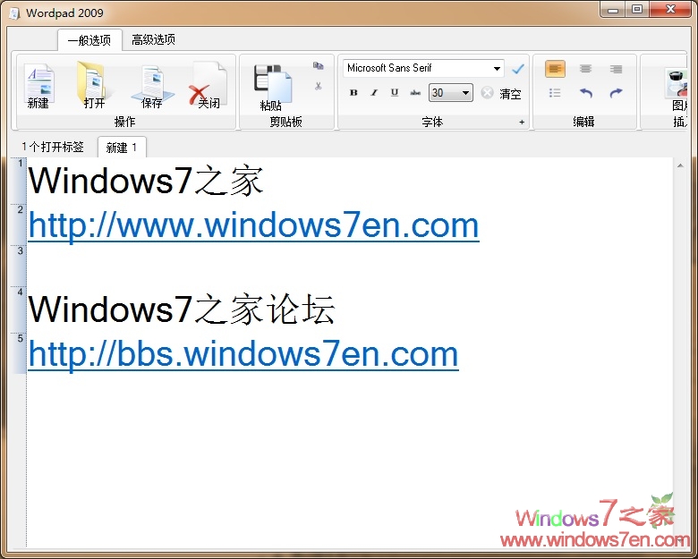
Task: Apply font with the blue checkmark icon
Action: click(x=518, y=69)
